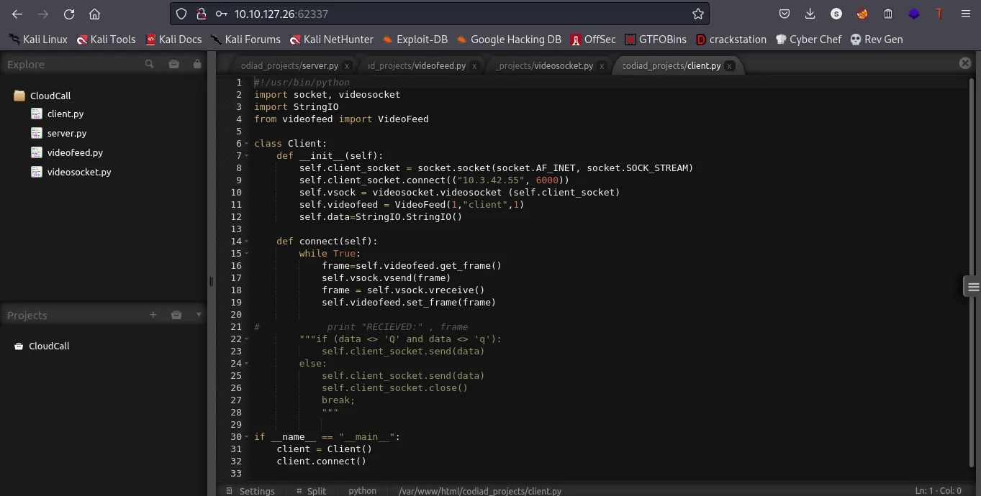The width and height of the screenshot is (981, 496).
Task: Click the box icon in Projects header
Action: tap(176, 315)
